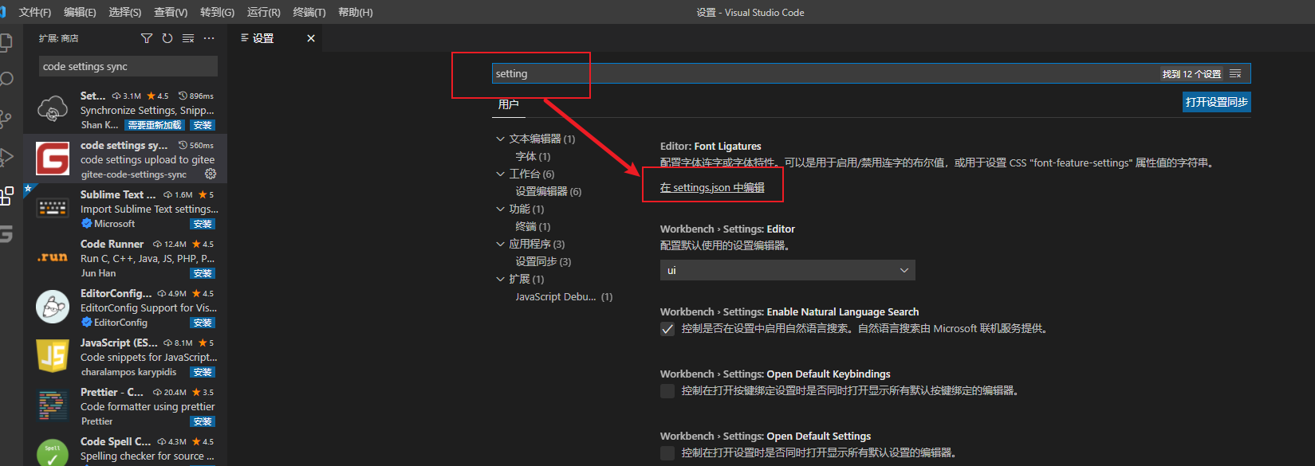The width and height of the screenshot is (1315, 466).
Task: Install the EditorConfig extension
Action: pyautogui.click(x=203, y=323)
